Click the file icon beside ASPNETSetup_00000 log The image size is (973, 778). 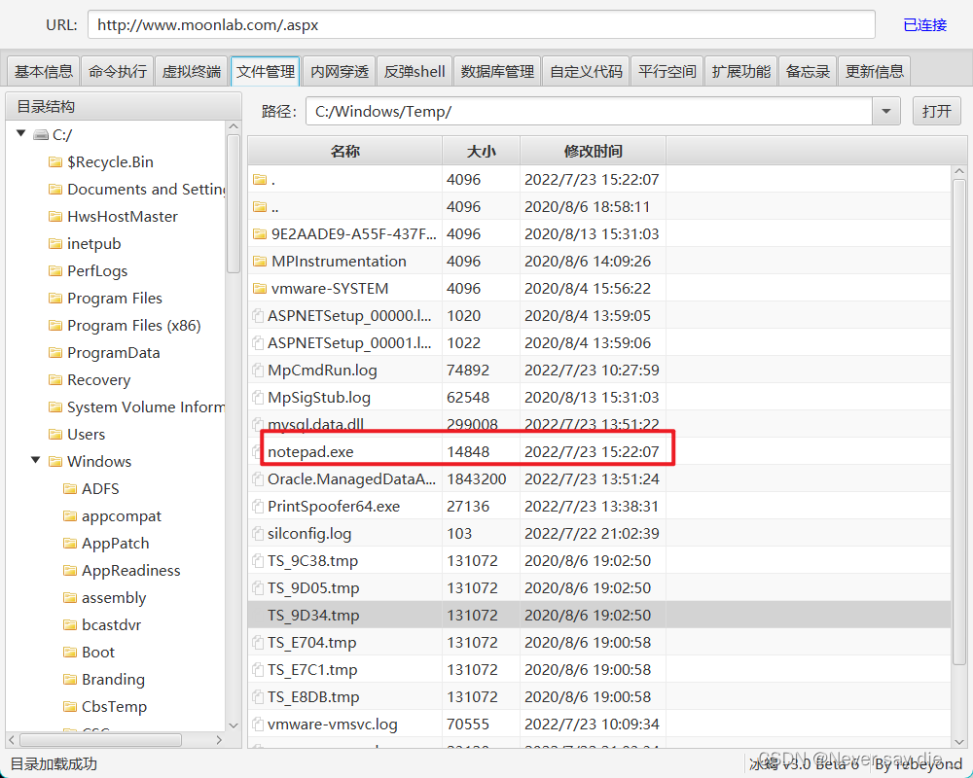point(258,316)
